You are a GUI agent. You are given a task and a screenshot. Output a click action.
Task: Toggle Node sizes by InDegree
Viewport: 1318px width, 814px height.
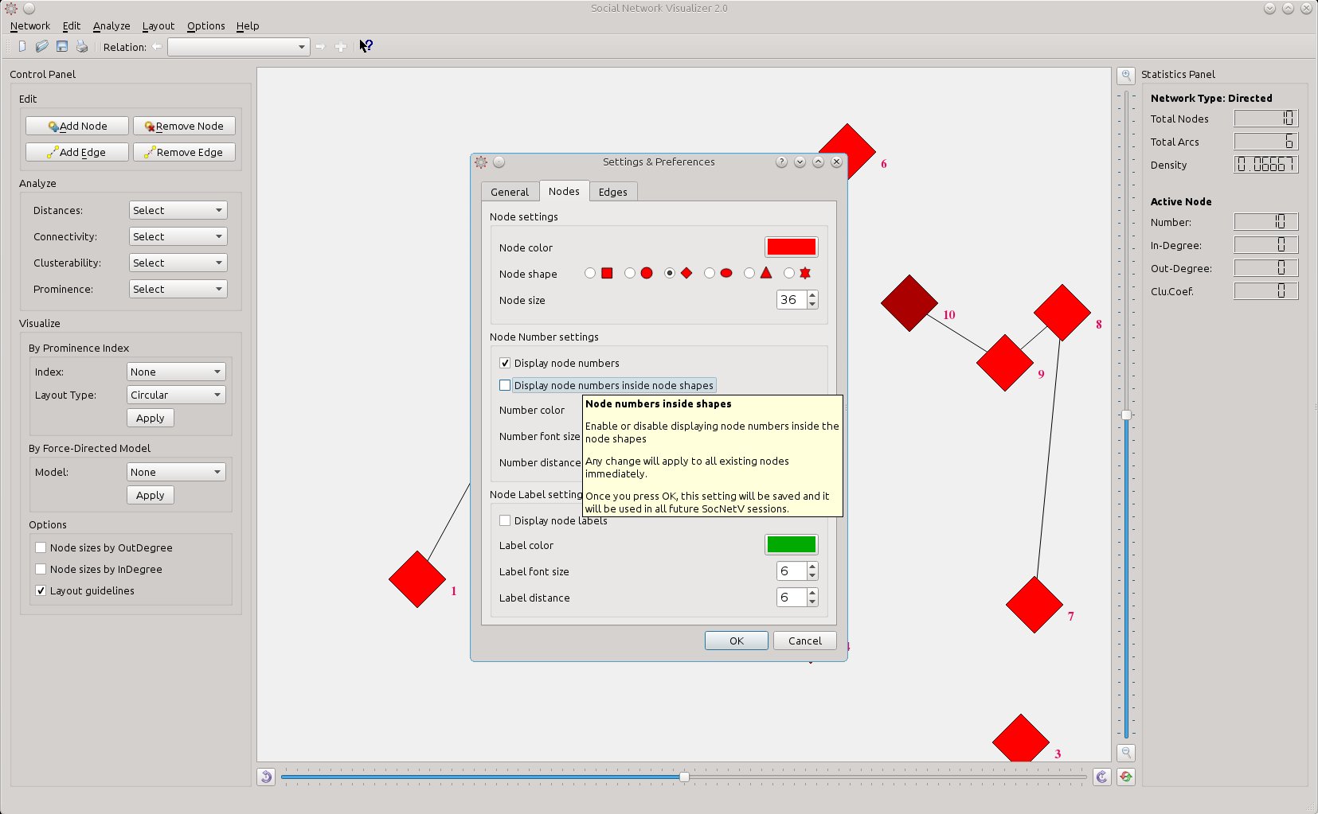[x=41, y=569]
